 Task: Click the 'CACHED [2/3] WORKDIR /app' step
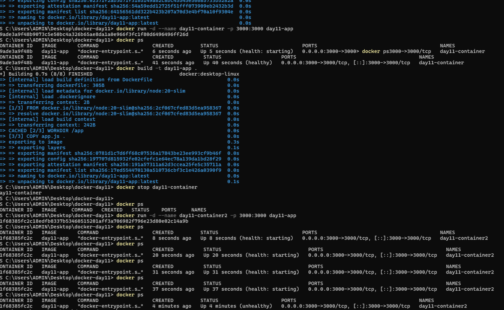(46, 131)
